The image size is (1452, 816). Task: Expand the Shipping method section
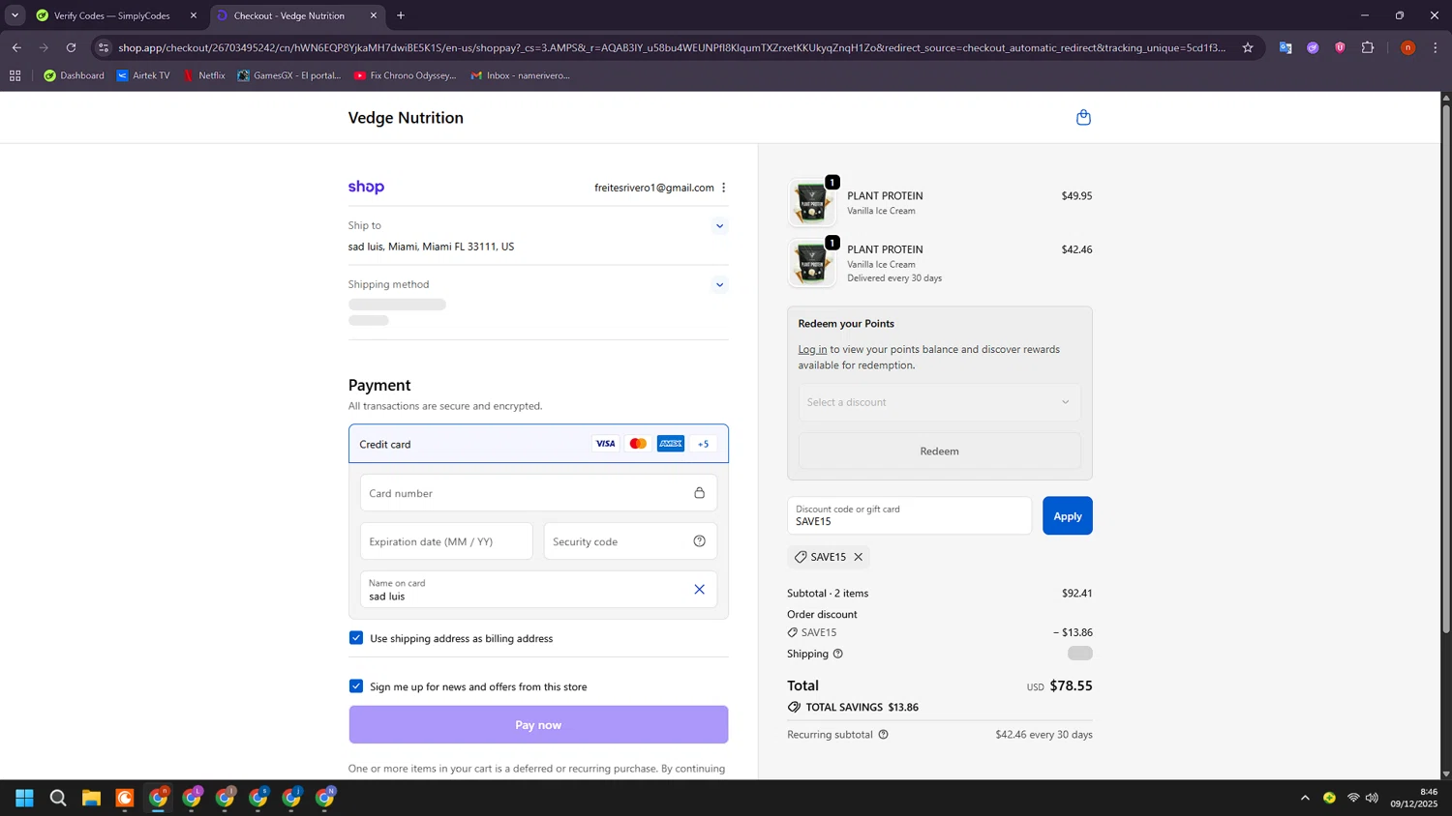[719, 285]
